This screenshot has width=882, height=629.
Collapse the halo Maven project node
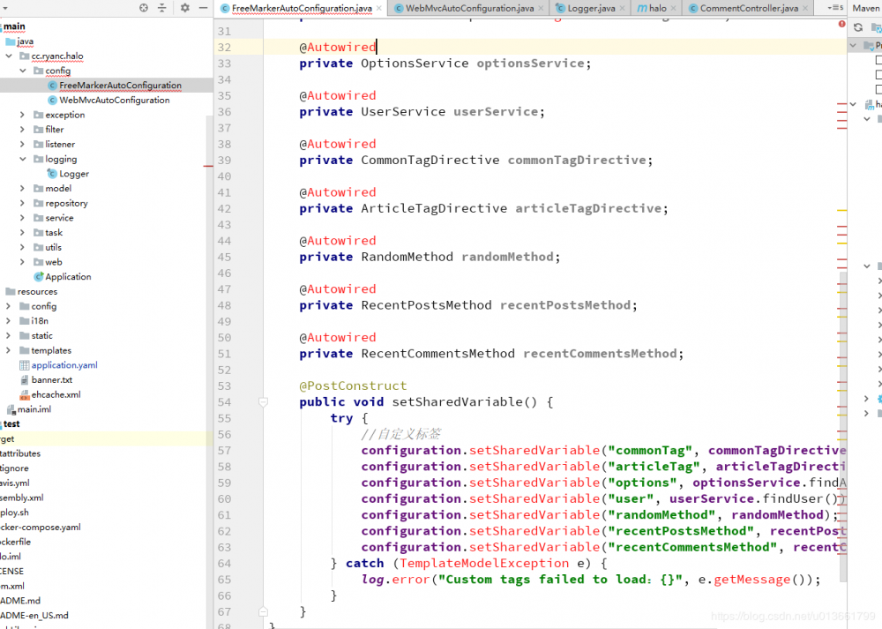tap(853, 104)
